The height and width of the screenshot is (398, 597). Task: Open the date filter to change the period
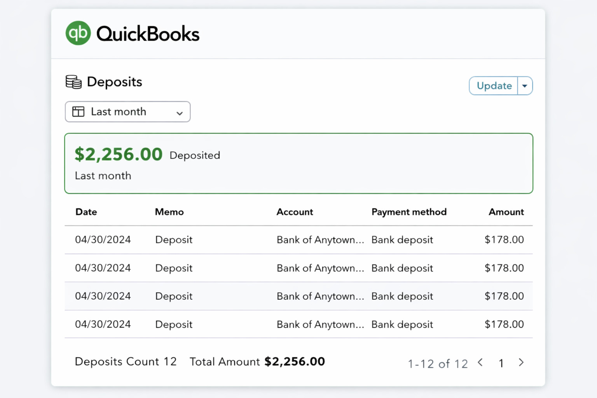127,112
